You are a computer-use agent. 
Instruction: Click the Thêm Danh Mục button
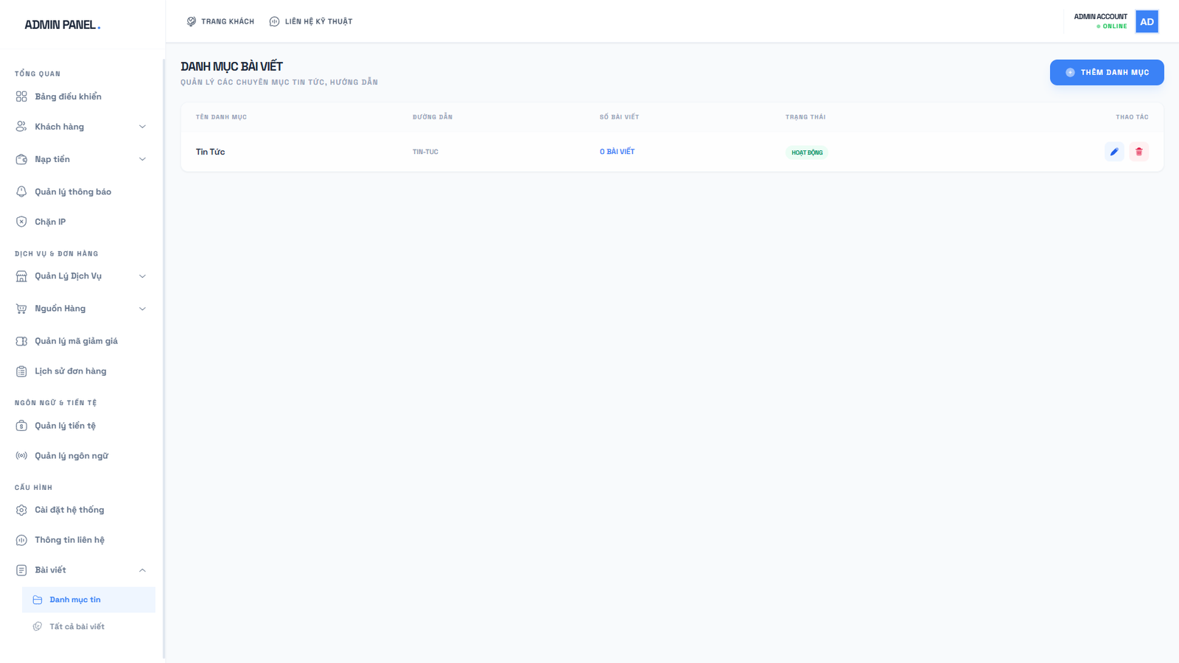coord(1107,72)
